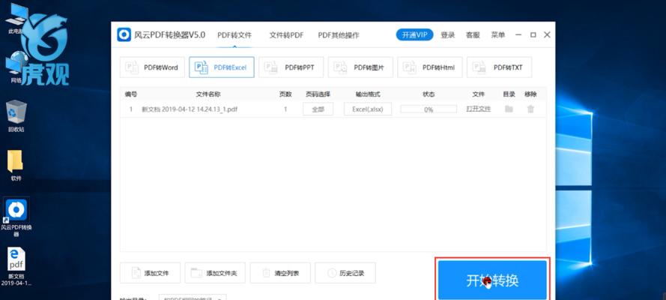Open the 此电脑 desktop icon
The height and width of the screenshot is (300, 666).
(x=16, y=19)
